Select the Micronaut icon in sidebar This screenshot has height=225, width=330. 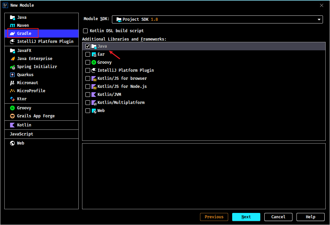point(12,83)
